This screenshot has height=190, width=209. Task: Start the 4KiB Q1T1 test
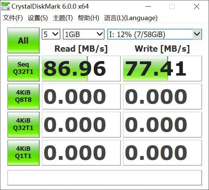(x=23, y=153)
